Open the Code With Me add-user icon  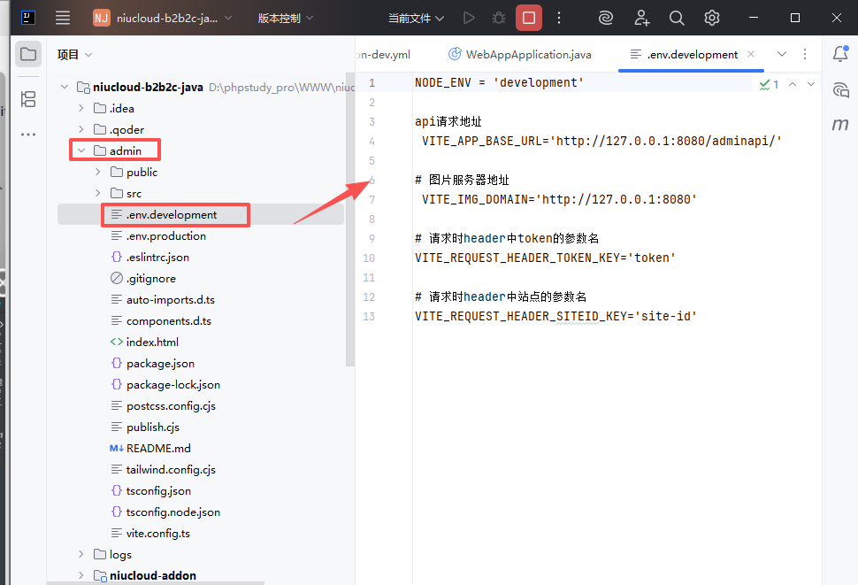642,18
